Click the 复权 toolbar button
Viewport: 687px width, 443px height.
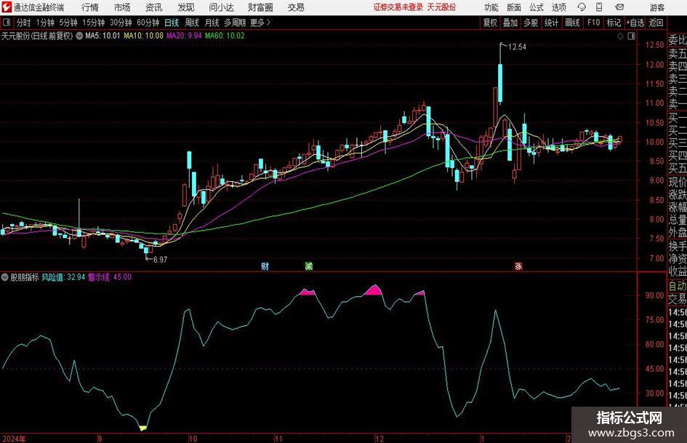point(490,23)
